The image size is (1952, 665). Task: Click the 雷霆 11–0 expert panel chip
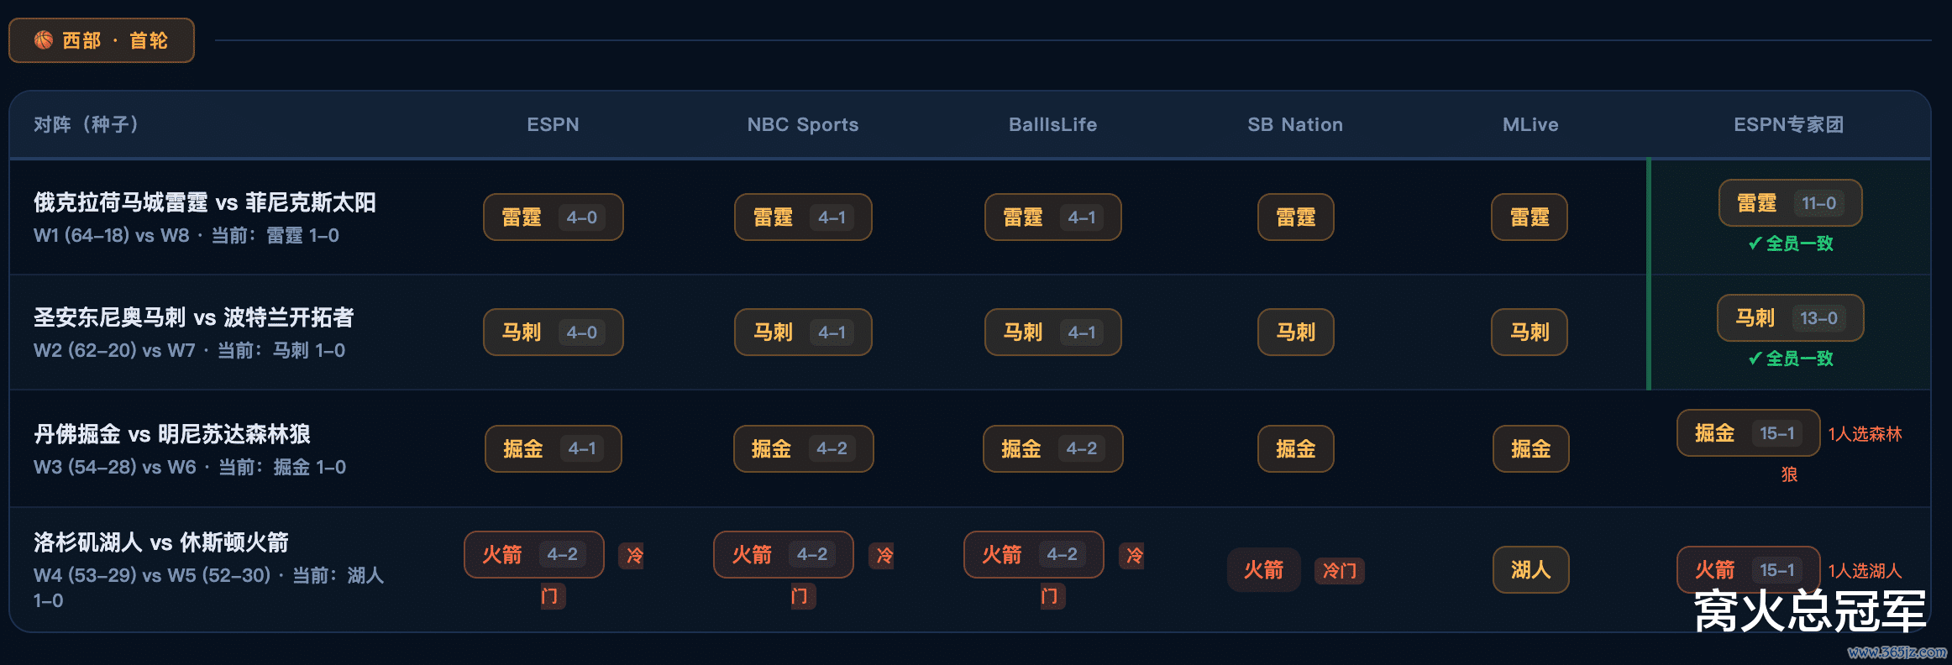1790,203
